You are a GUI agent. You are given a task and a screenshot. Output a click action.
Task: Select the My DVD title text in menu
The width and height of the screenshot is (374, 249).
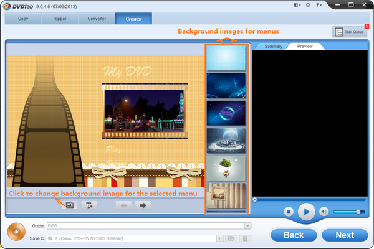point(128,72)
